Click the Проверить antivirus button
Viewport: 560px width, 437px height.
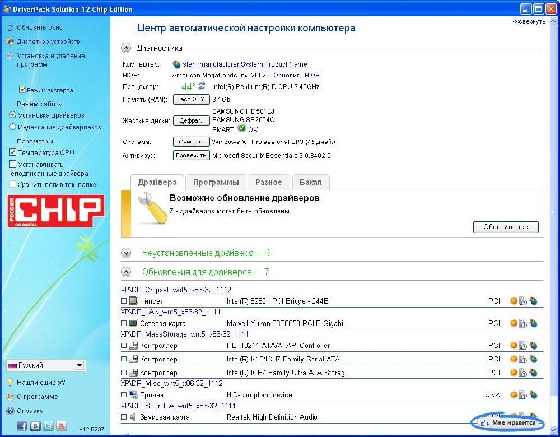191,155
